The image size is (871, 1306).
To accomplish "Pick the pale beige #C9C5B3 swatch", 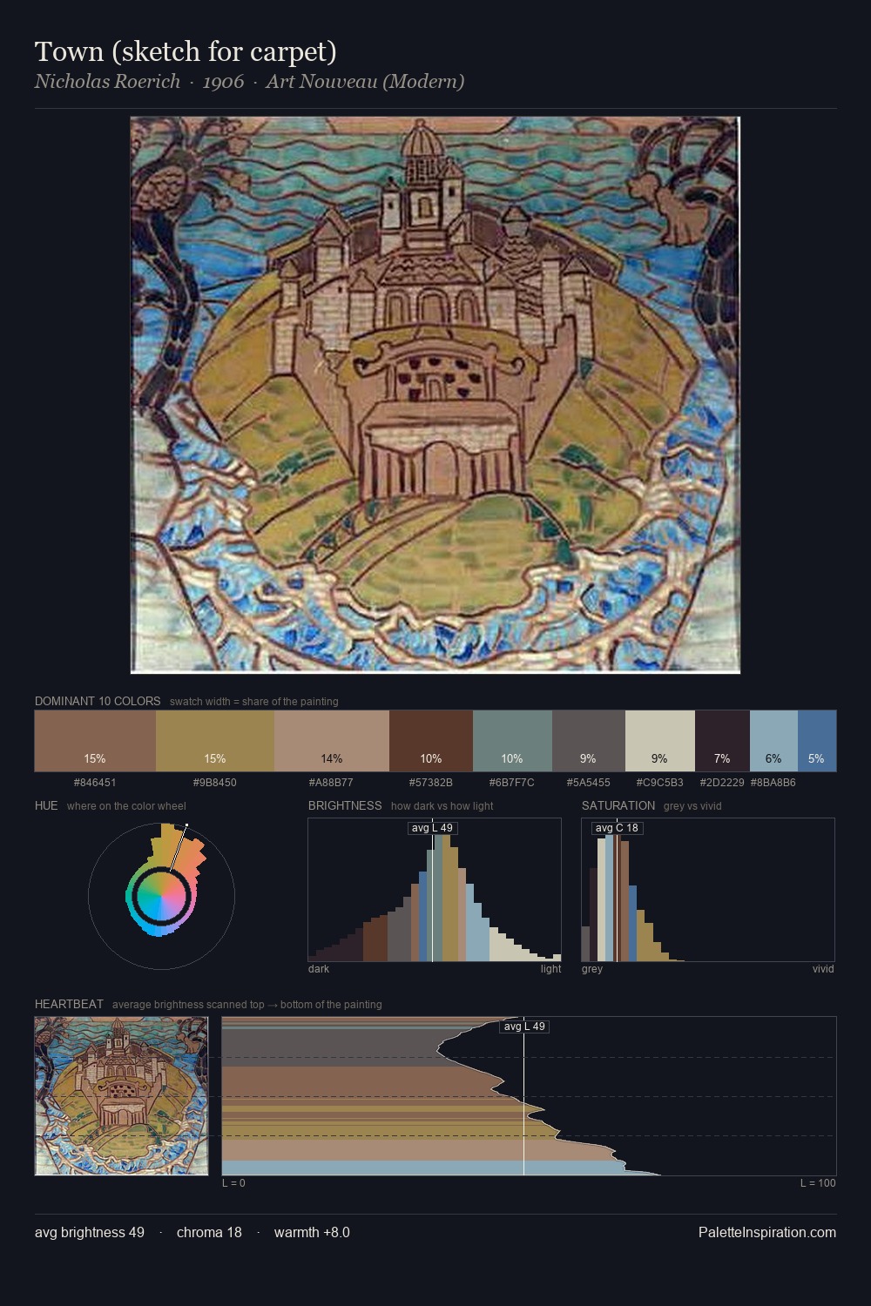I will point(660,741).
